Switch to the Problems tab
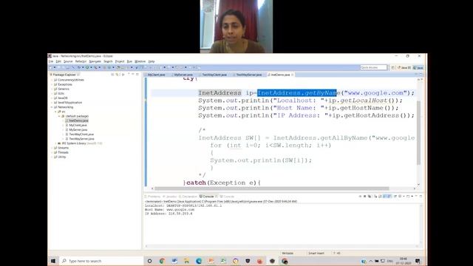This screenshot has width=473, height=266. click(153, 197)
